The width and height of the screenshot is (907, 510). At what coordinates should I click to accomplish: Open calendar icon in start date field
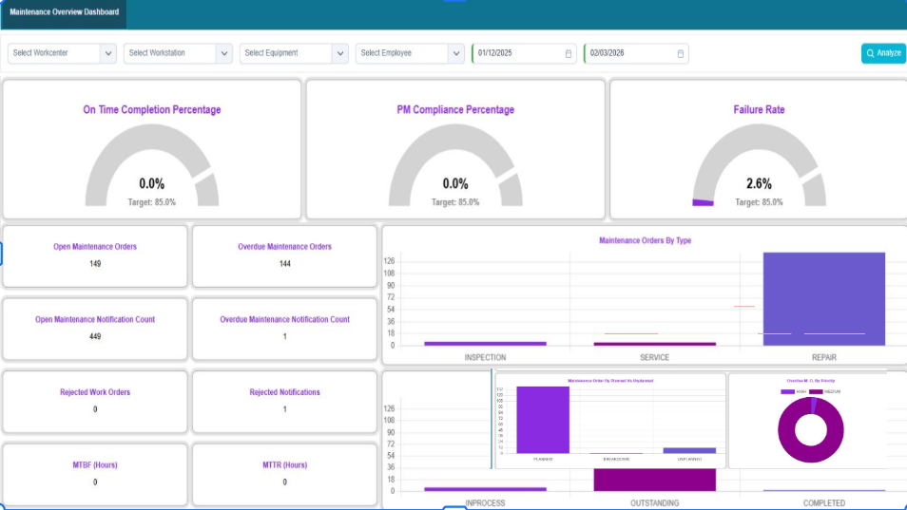click(x=569, y=53)
